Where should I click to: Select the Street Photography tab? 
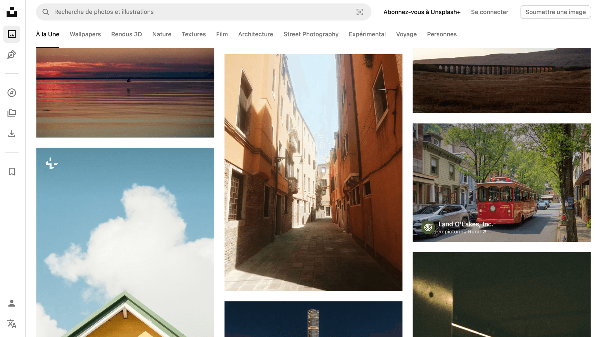[x=311, y=34]
